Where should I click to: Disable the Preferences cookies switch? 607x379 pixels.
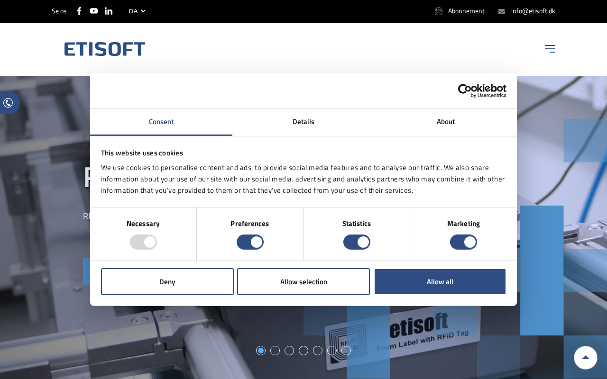coord(250,242)
